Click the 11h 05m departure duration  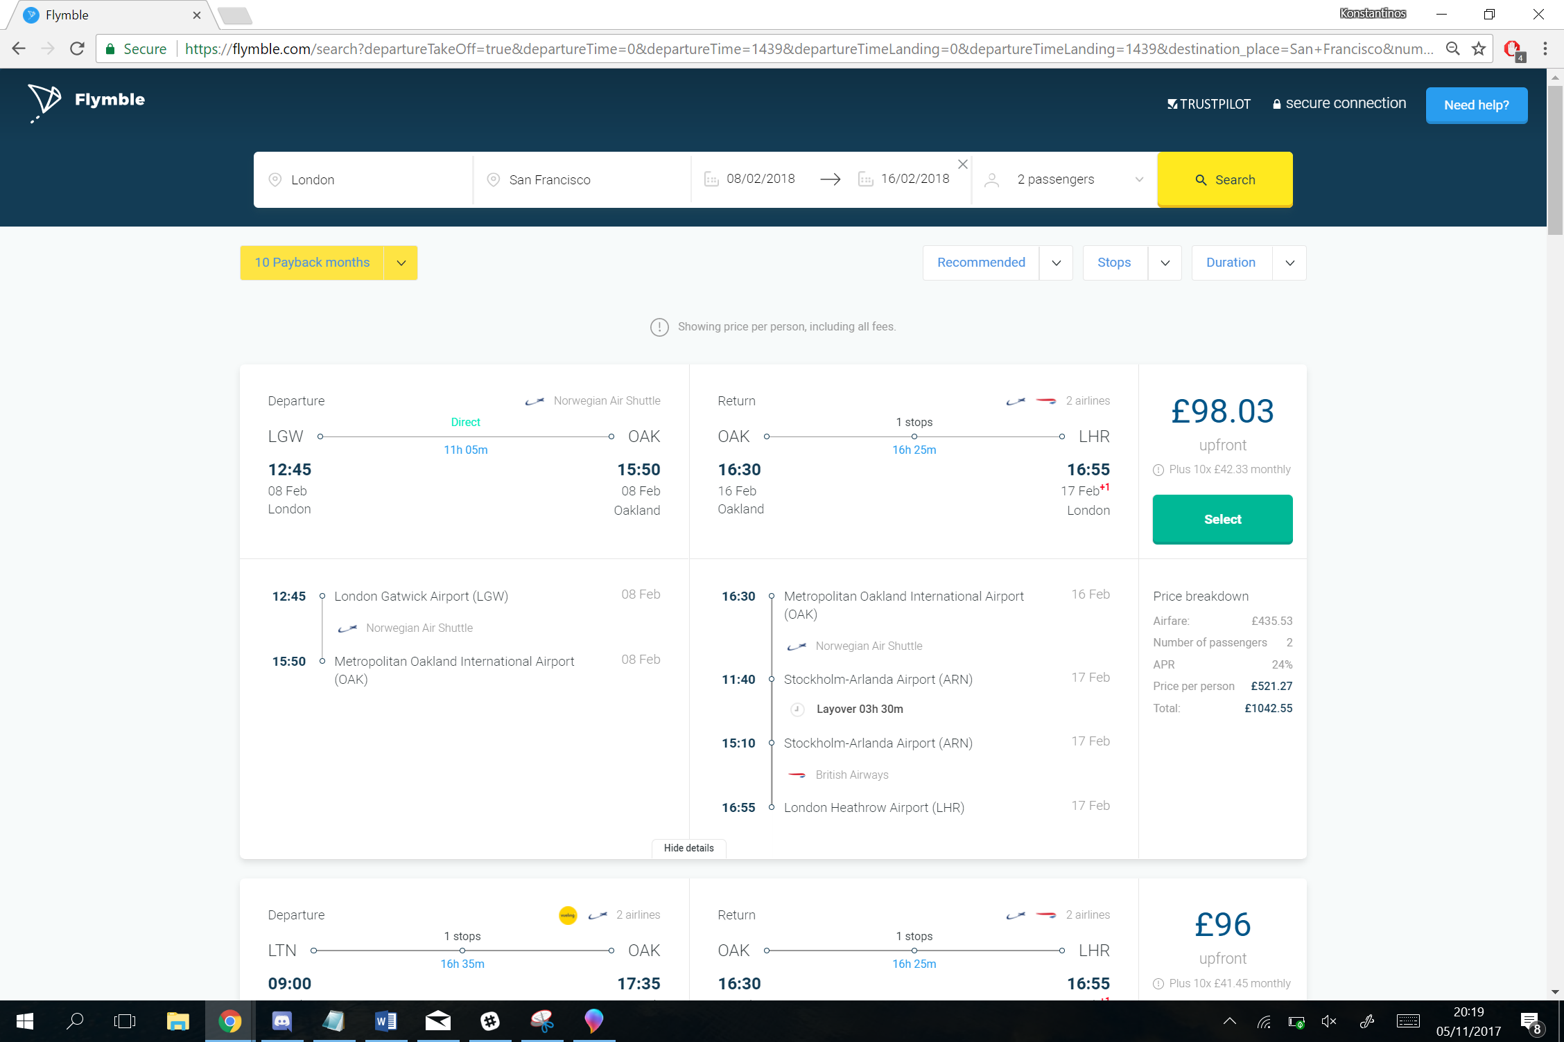tap(466, 450)
